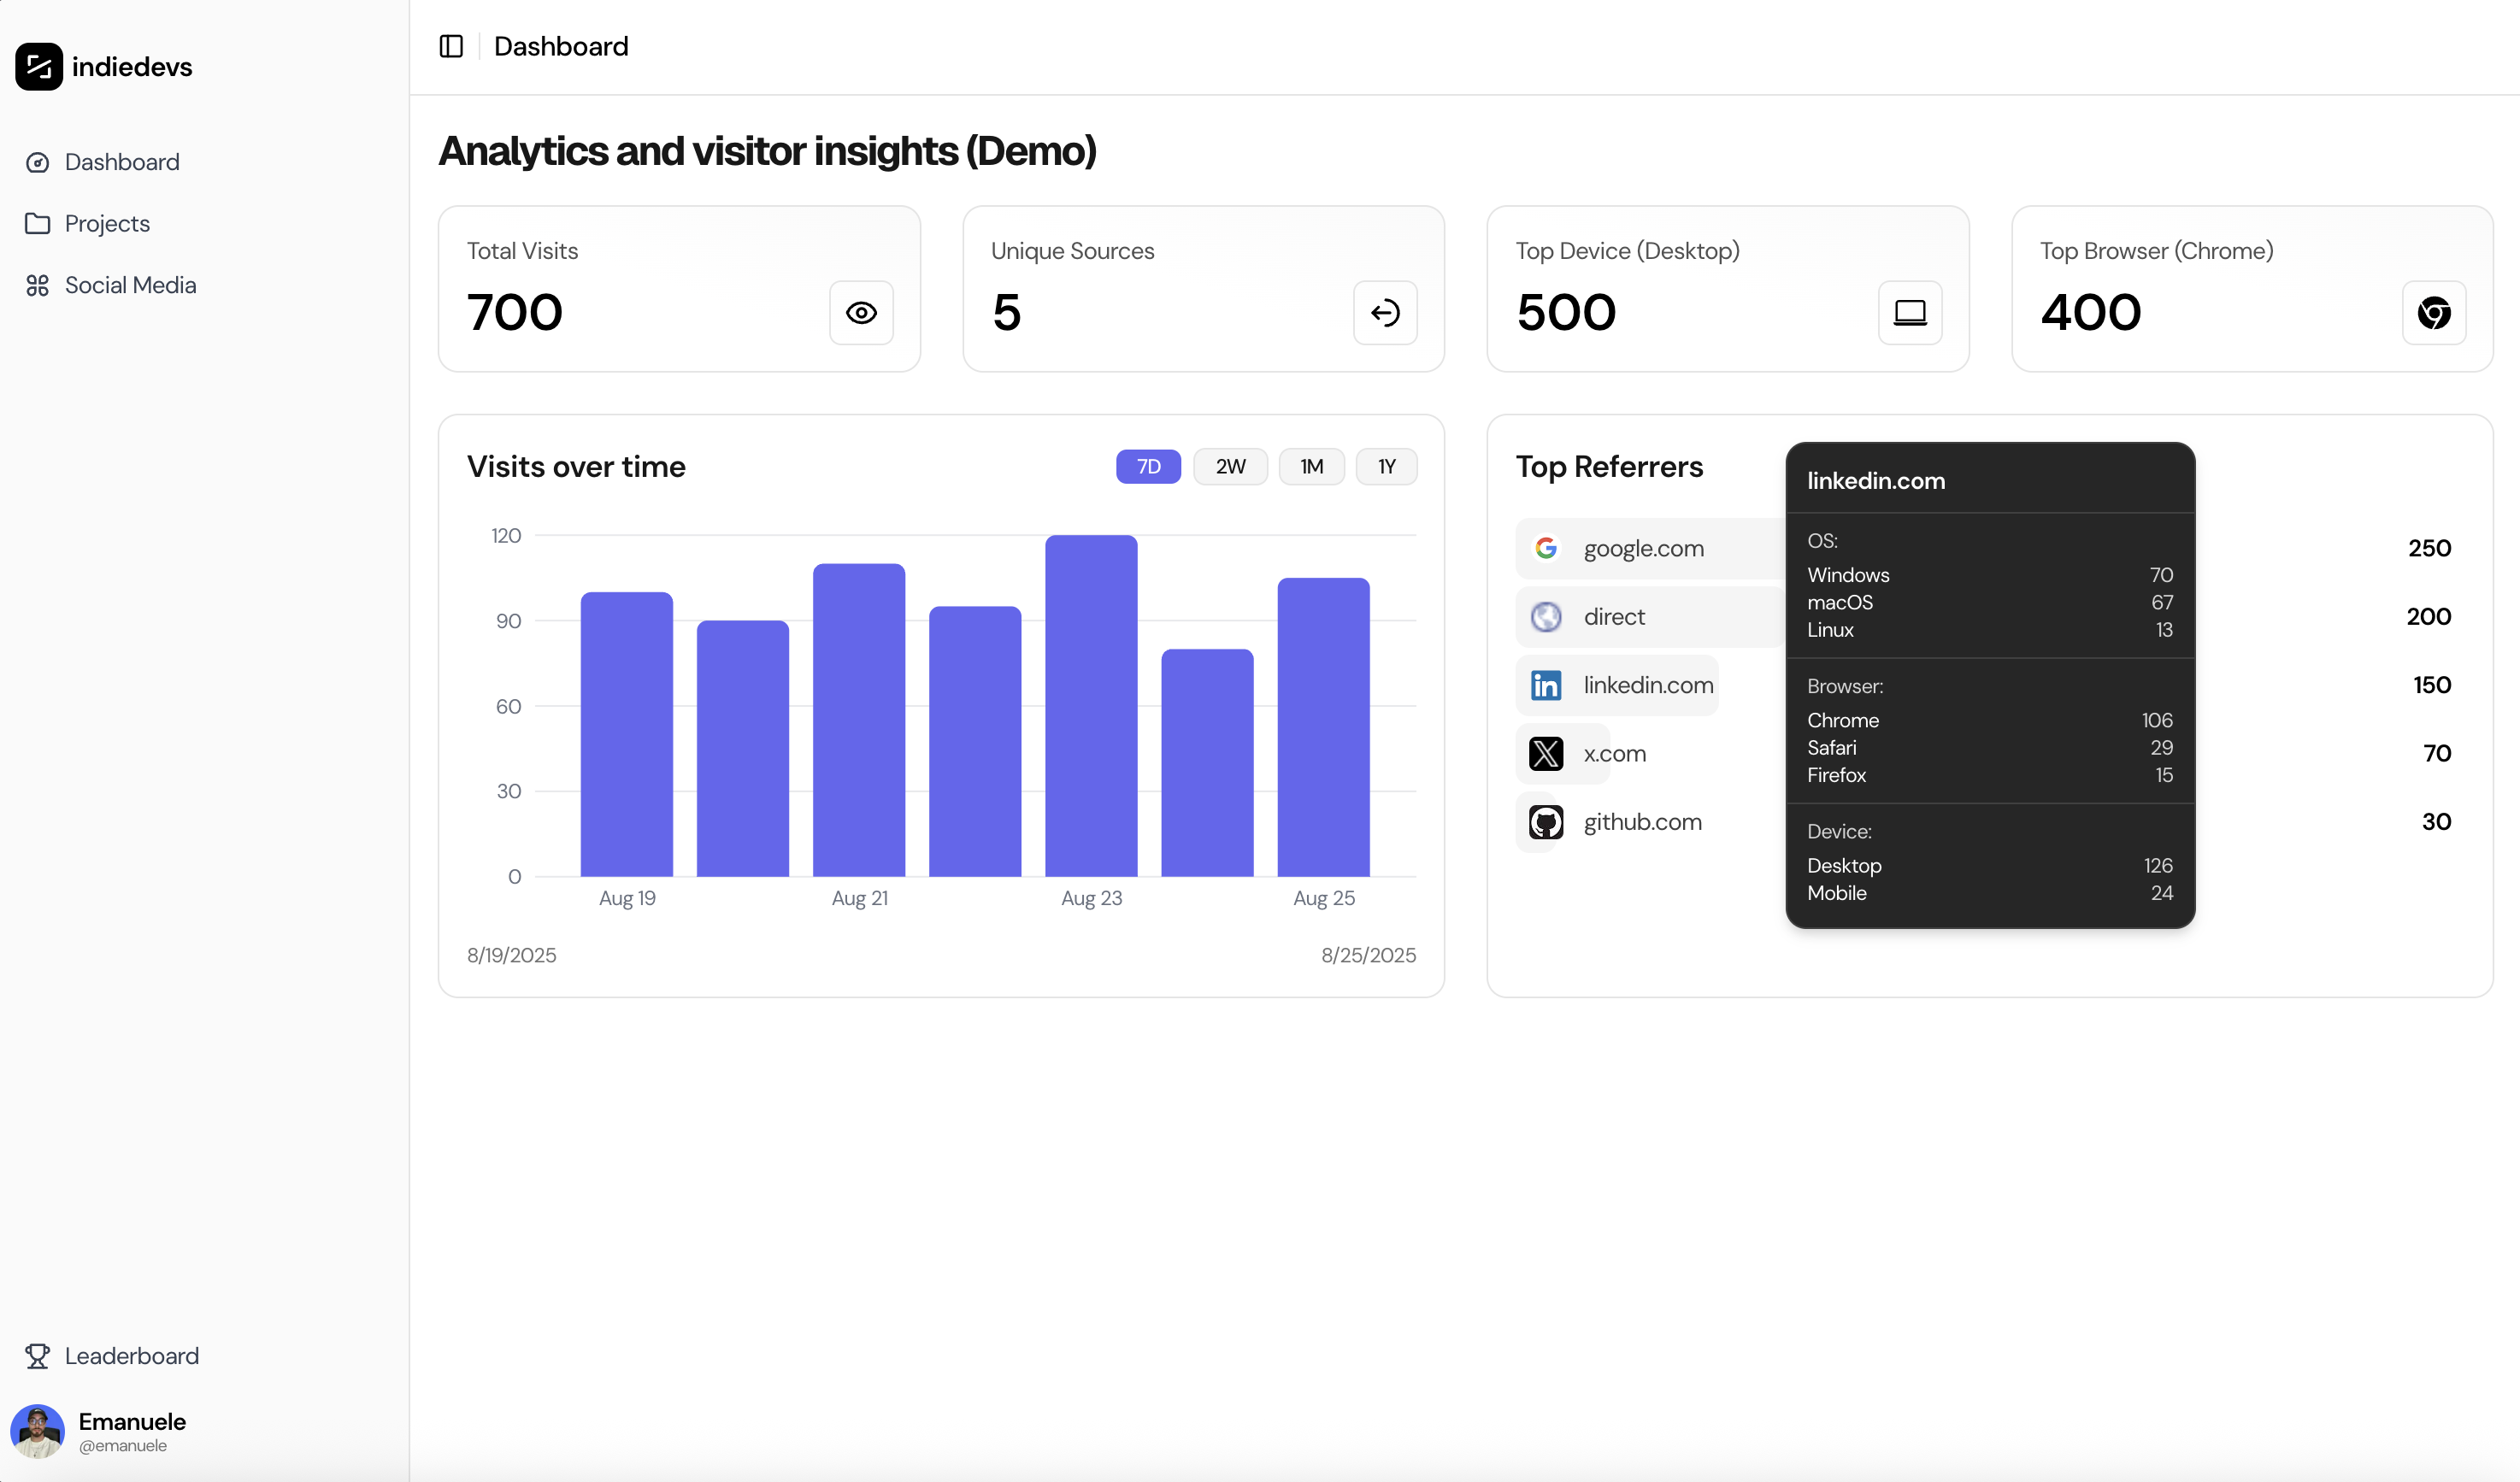Image resolution: width=2520 pixels, height=1482 pixels.
Task: Click the 70 count for x.com
Action: [x=2437, y=753]
